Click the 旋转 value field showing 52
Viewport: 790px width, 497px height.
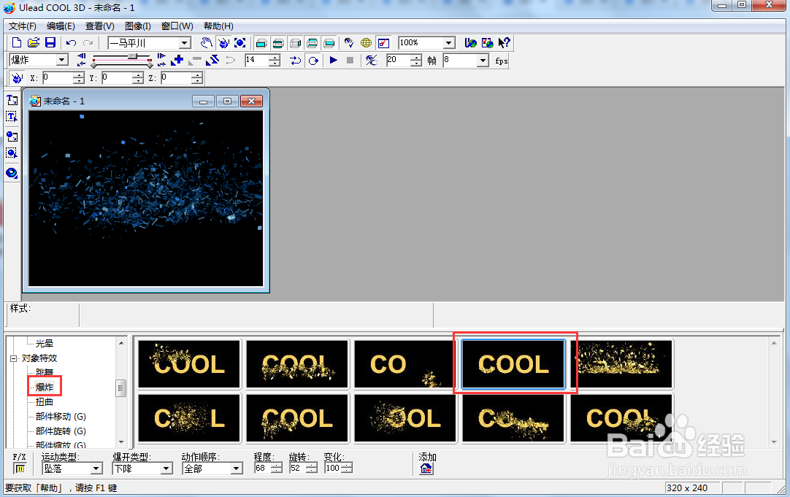click(298, 469)
